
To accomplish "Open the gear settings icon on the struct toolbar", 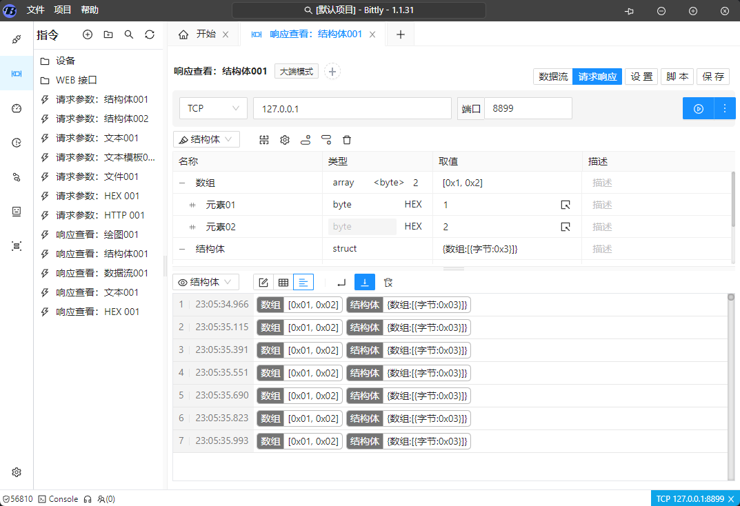I will (284, 139).
